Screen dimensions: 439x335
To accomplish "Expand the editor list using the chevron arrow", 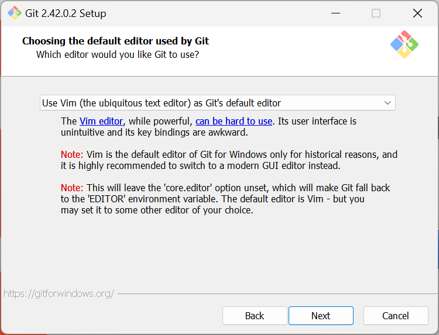I will click(387, 103).
